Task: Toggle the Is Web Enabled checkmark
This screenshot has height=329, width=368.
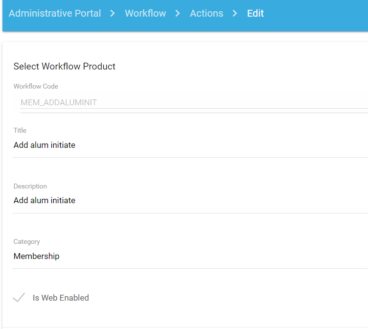Action: coord(19,298)
